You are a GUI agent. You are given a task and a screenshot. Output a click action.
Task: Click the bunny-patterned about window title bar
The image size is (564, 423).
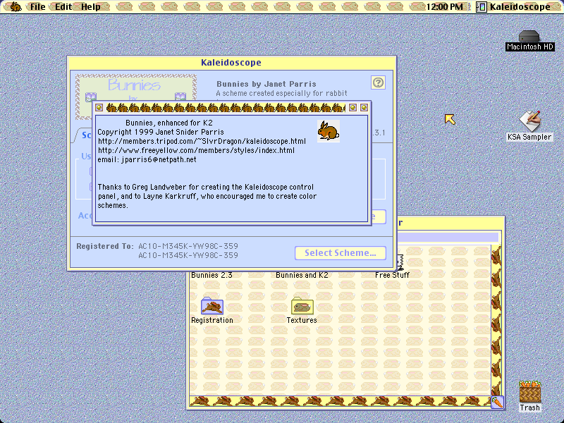[225, 108]
